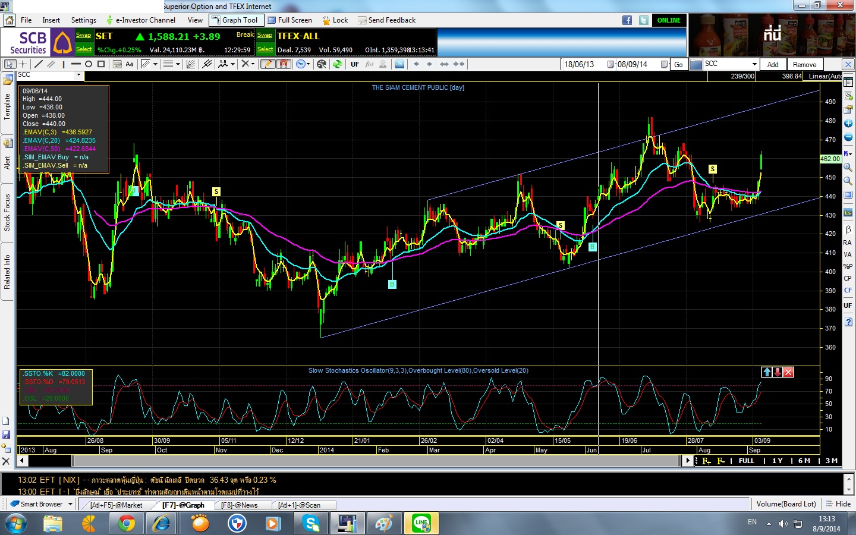Viewport: 856px width, 535px height.
Task: Toggle the Graph Tool button
Action: point(235,20)
